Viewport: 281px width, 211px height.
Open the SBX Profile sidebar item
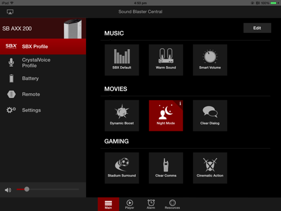(x=43, y=46)
